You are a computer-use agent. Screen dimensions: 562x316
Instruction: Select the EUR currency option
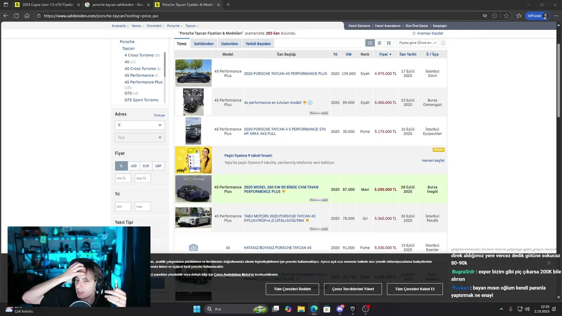(146, 166)
